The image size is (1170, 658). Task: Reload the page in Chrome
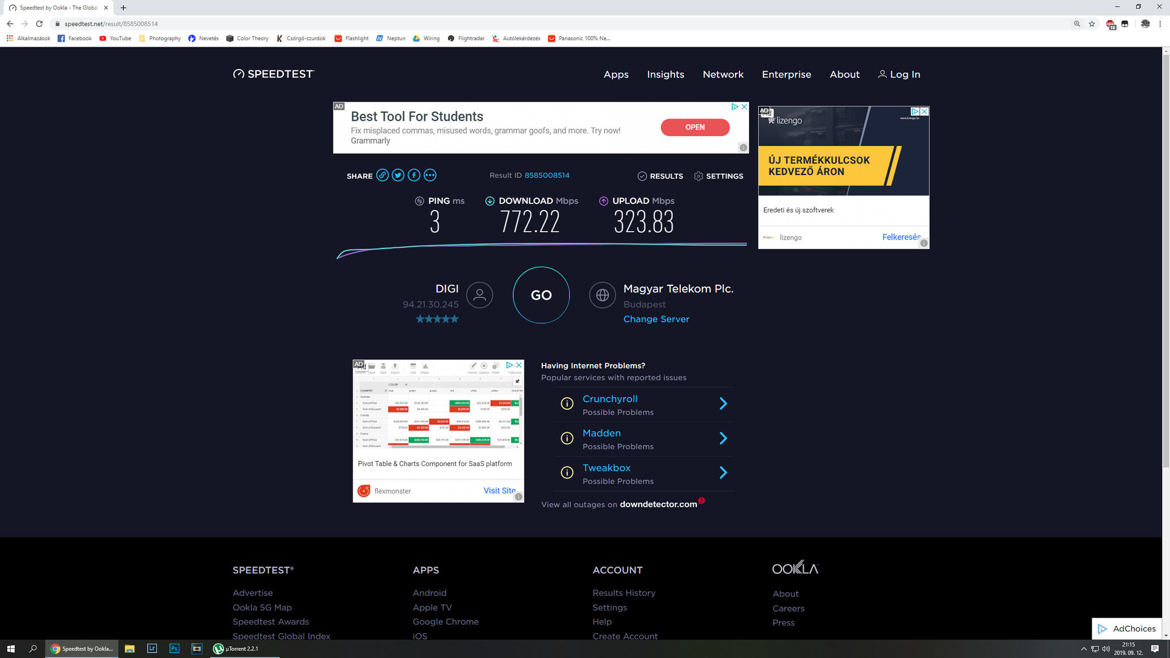point(39,24)
